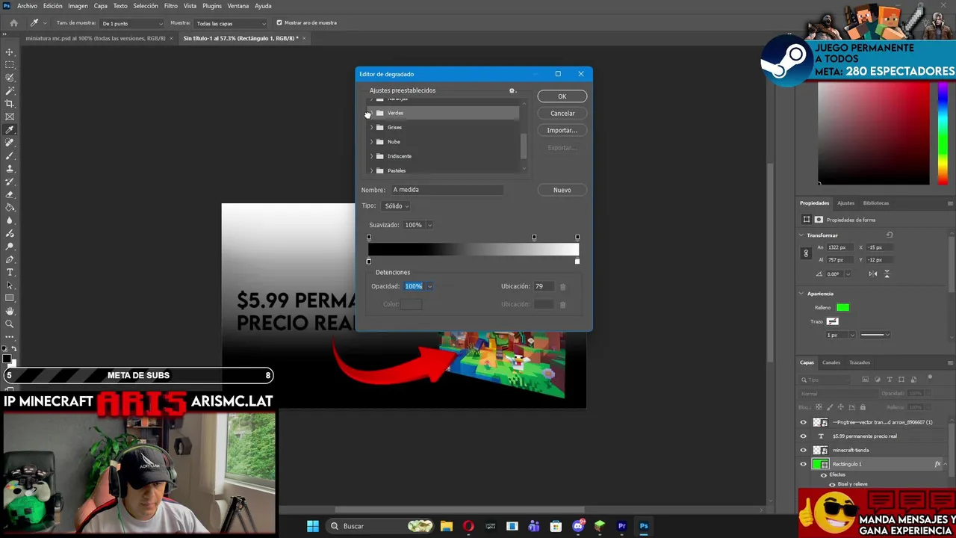The image size is (956, 538).
Task: Select the Eyedropper tool in the toolbar
Action: [10, 129]
